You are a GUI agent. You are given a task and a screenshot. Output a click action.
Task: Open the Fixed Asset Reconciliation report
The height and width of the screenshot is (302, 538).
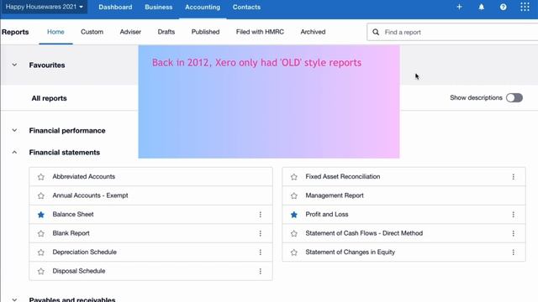(342, 177)
